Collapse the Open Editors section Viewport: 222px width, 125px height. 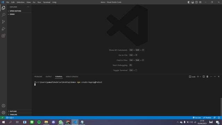pos(19,11)
